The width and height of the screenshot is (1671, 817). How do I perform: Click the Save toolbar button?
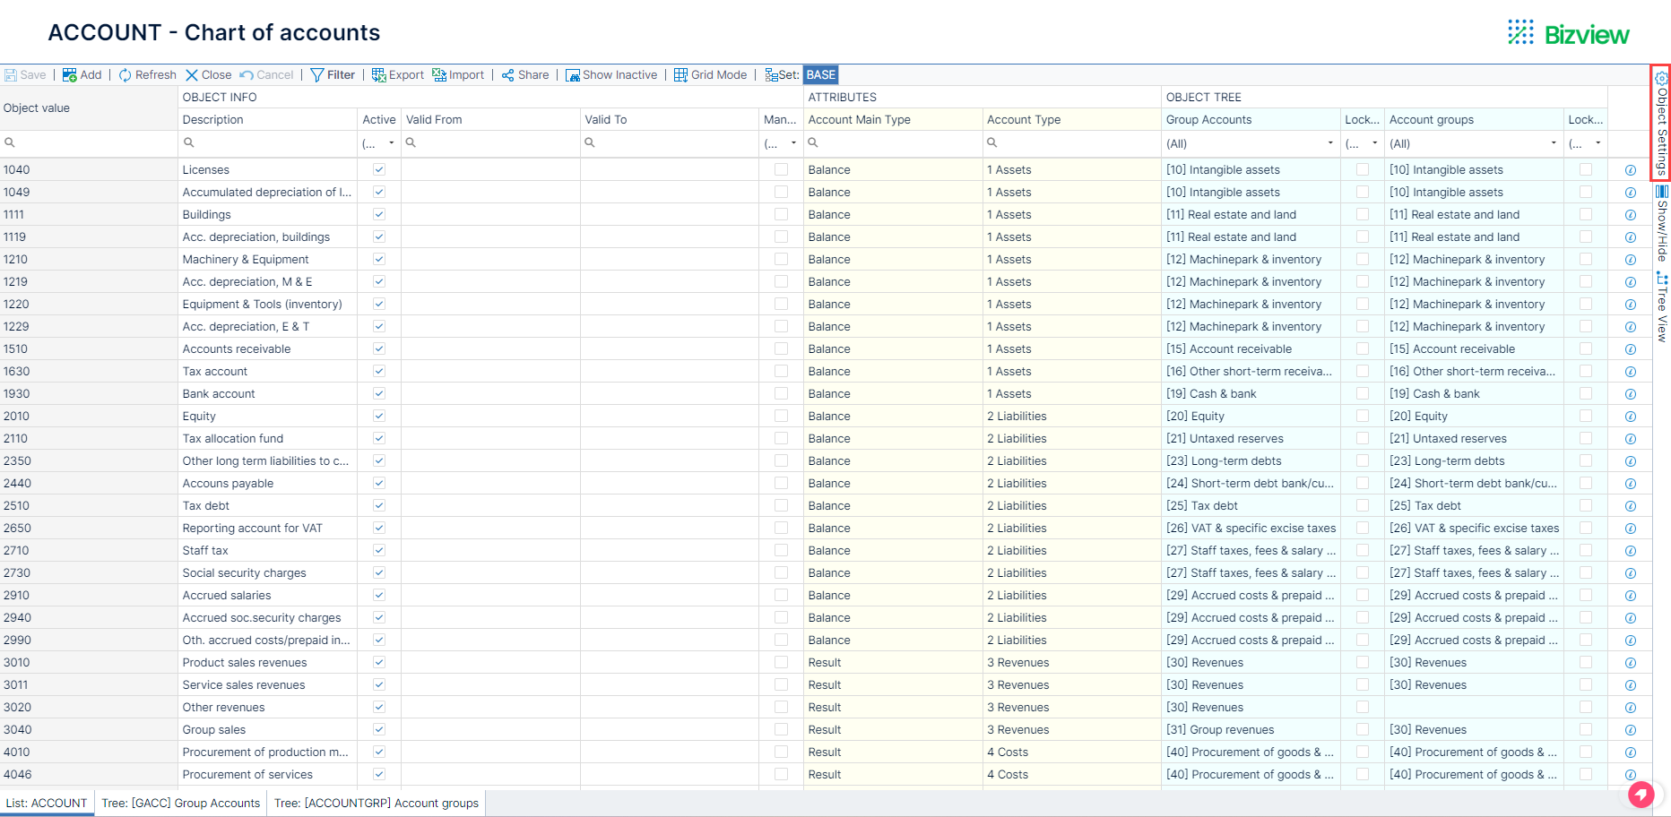click(x=25, y=75)
